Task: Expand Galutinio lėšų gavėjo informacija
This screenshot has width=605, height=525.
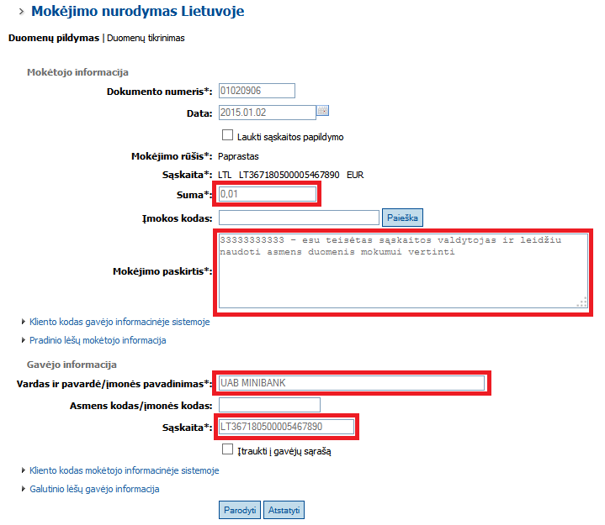Action: click(94, 489)
